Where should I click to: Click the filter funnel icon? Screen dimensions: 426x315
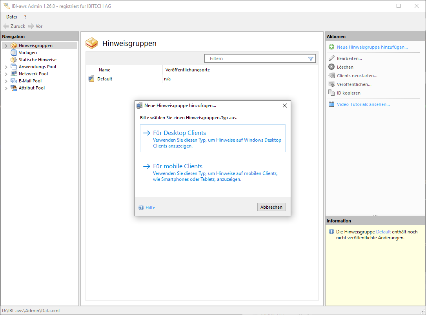coord(311,58)
